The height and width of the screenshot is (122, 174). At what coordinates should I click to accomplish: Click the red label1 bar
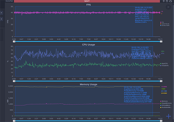click(x=87, y=1)
